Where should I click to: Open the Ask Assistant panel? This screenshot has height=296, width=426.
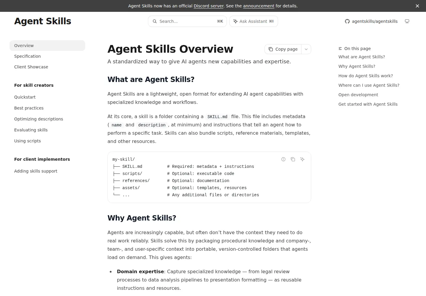point(254,21)
